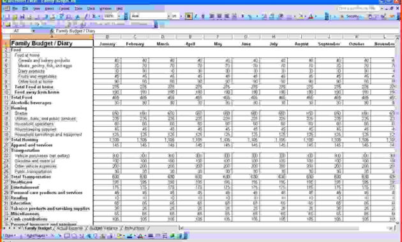Viewport: 402px width, 242px height.
Task: Click the 'September' column heading cell
Action: pyautogui.click(x=329, y=44)
